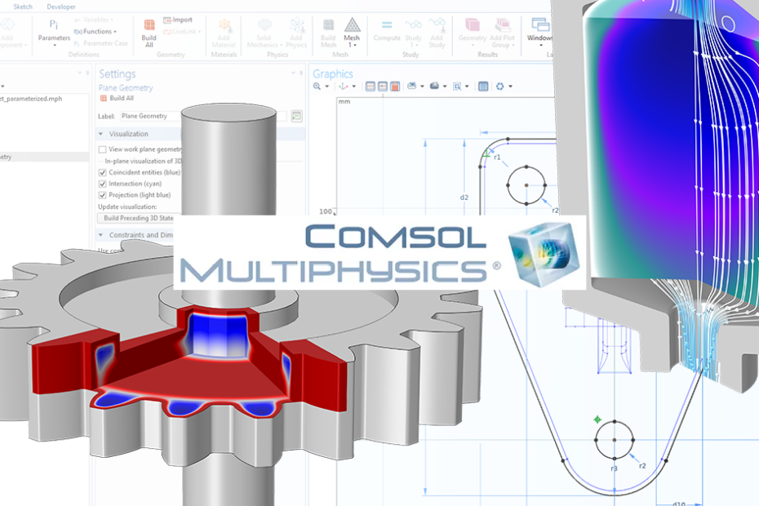Collapse the Visualization section

point(100,134)
